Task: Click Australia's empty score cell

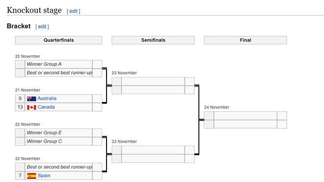Action: pyautogui.click(x=97, y=99)
